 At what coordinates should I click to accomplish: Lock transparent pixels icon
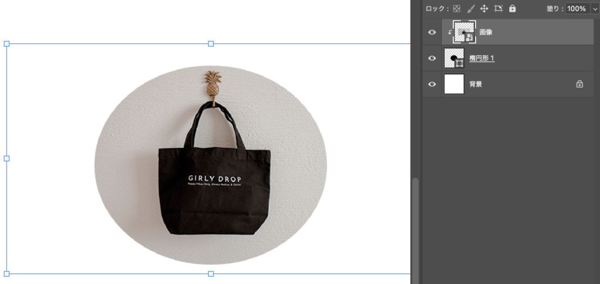(x=456, y=8)
